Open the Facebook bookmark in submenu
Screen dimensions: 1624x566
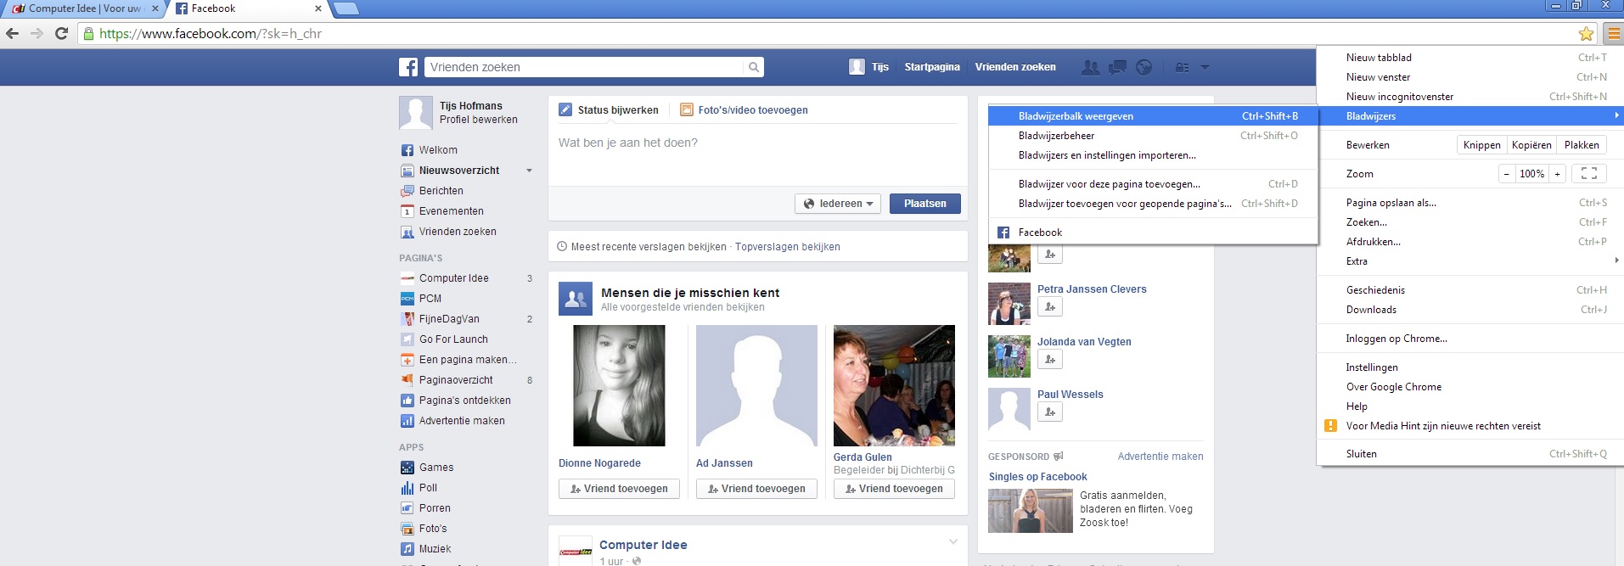pyautogui.click(x=1153, y=233)
